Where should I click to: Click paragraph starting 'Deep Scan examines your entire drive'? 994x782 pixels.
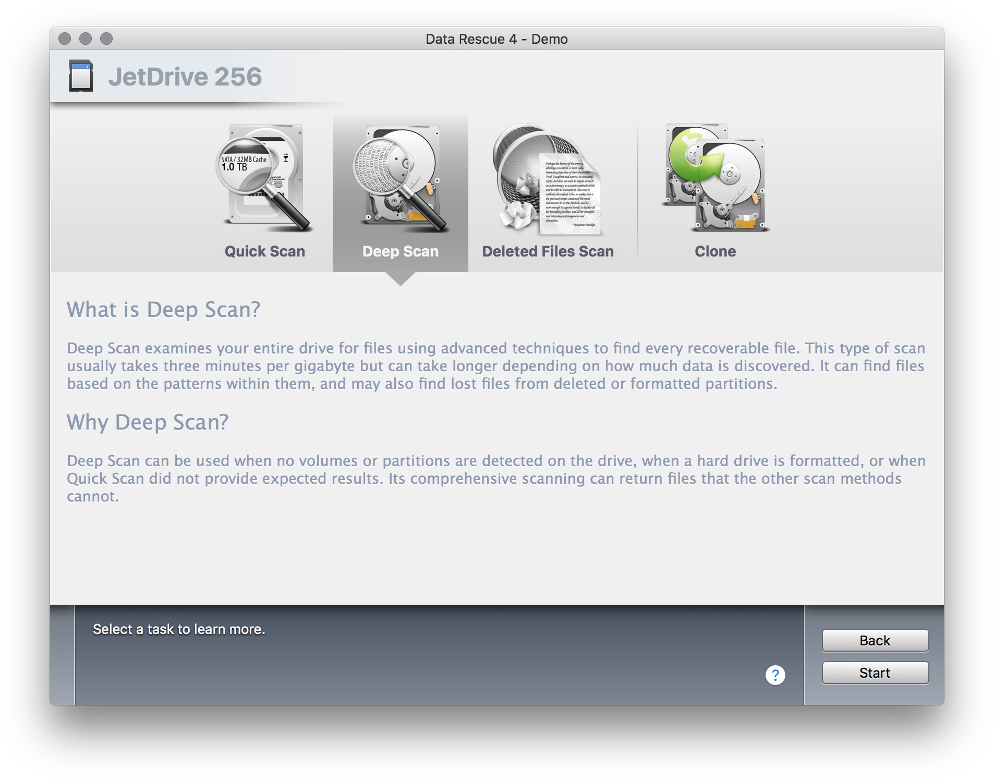(496, 366)
